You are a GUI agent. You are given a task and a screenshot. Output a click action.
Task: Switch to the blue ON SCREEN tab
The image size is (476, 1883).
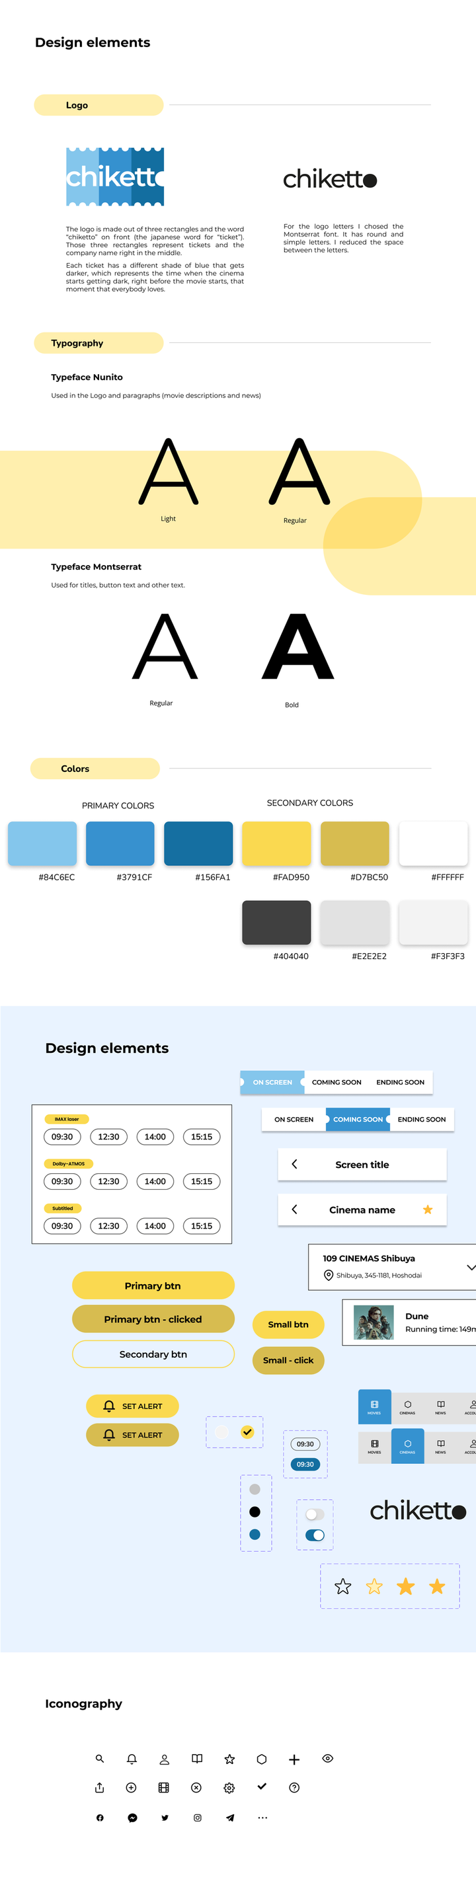272,1082
